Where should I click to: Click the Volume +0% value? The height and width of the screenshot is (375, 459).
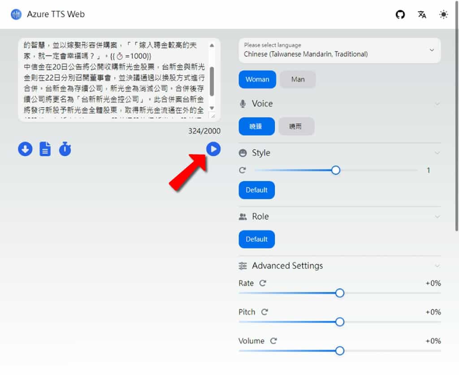[433, 341]
